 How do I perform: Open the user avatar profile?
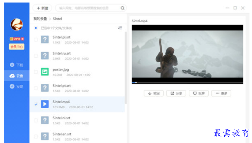pos(17,25)
